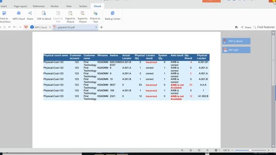The image size is (276, 155).
Task: Click Qty Result '-4' cell
Action: tap(191, 62)
